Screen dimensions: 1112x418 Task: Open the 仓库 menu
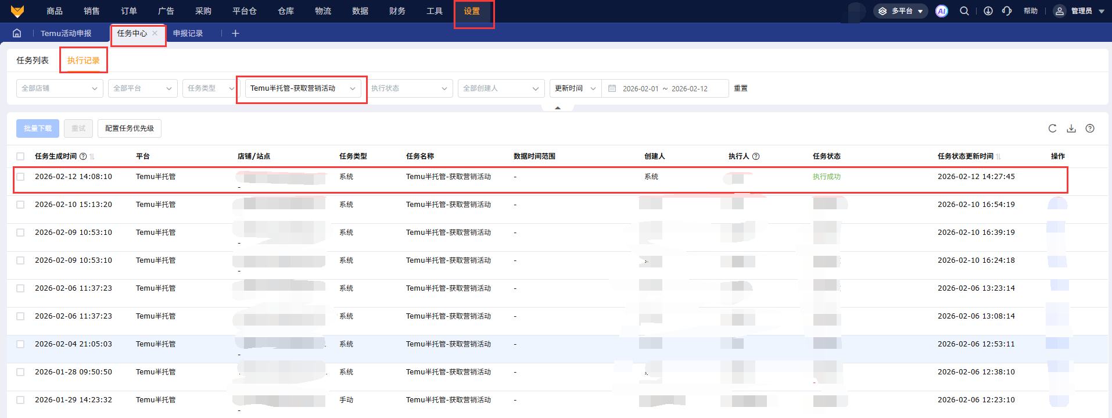(286, 11)
